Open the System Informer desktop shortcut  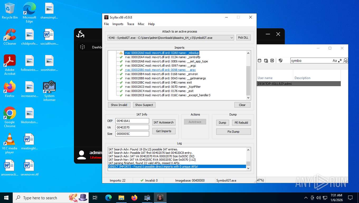click(x=49, y=91)
